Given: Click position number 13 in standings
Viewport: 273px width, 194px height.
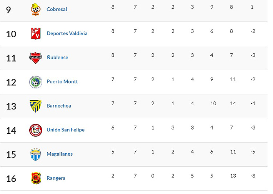Looking at the screenshot, I should pos(11,106).
